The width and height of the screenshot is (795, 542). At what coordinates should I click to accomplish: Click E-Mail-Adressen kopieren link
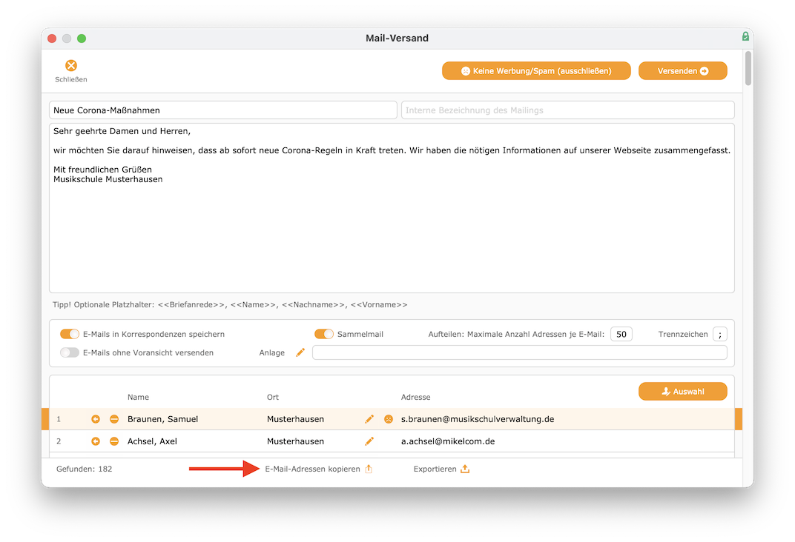click(x=312, y=469)
